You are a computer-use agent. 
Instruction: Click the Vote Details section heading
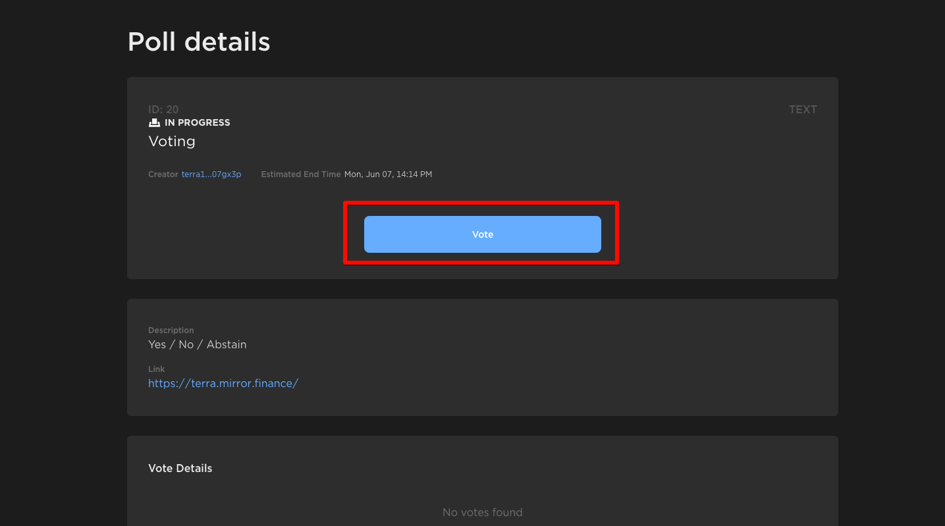(x=180, y=468)
